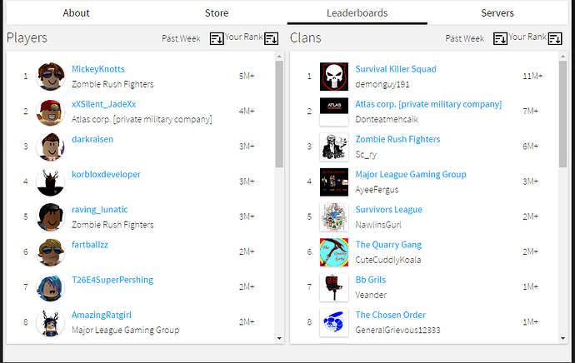Open AmazingRatgirl profile link

[x=101, y=315]
